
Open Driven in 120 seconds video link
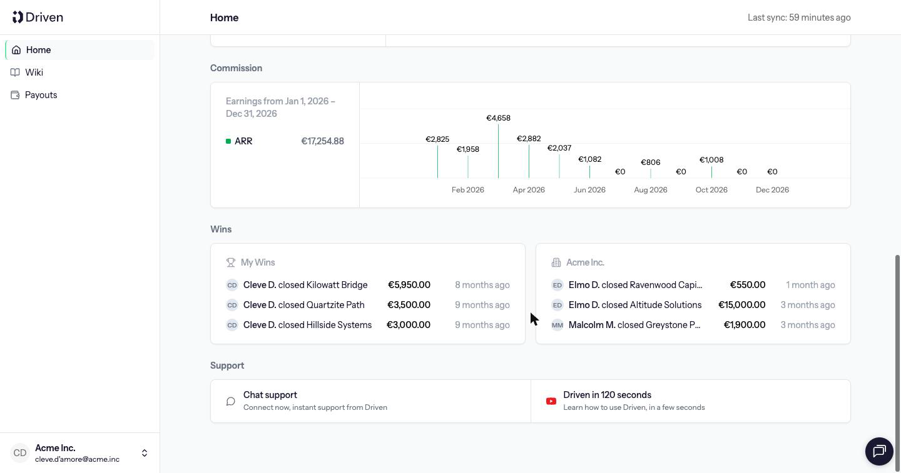691,401
